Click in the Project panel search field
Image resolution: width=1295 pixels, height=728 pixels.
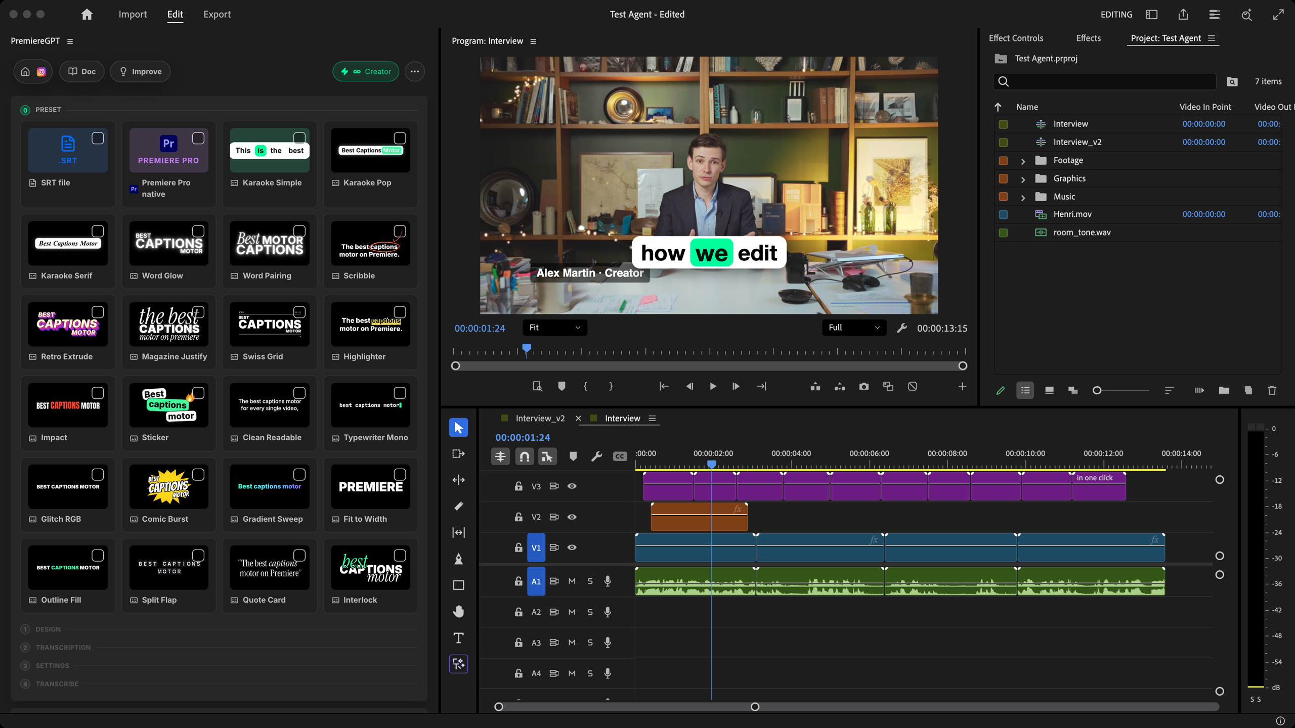1105,81
